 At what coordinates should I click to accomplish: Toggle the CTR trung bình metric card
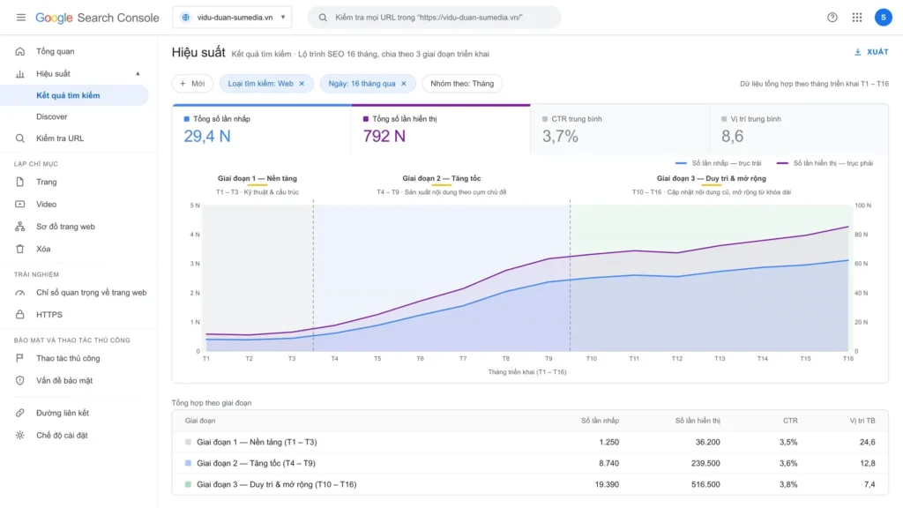coord(620,130)
